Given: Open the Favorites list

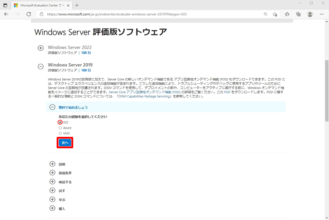Looking at the screenshot, I should 287,14.
